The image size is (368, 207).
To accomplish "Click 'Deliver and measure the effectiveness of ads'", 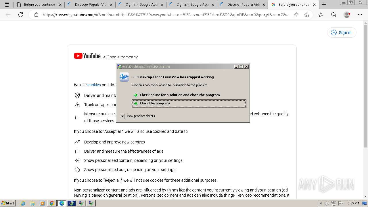I will click(x=124, y=151).
